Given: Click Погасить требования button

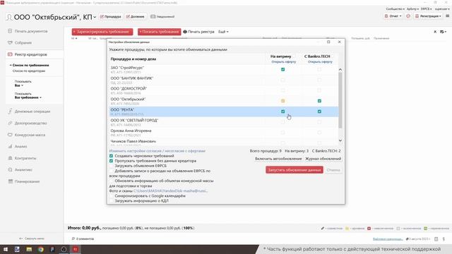Looking at the screenshot, I should coord(159,32).
